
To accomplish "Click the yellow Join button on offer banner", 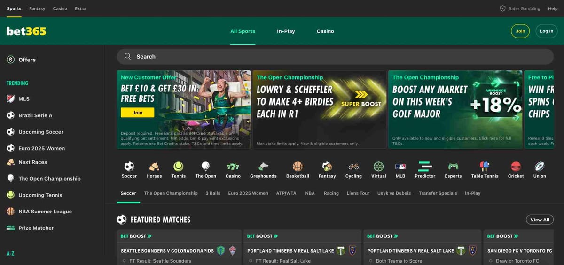I will coord(137,113).
